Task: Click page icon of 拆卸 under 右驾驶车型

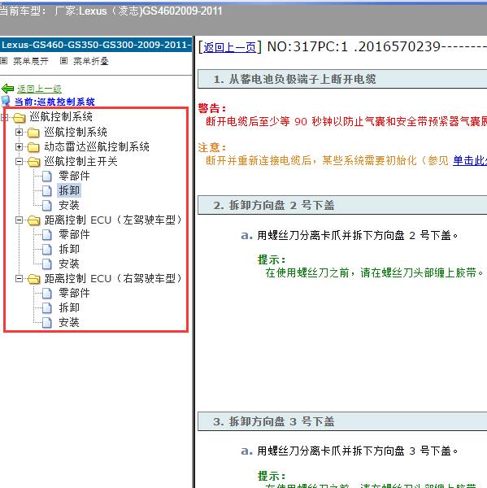Action: click(47, 307)
